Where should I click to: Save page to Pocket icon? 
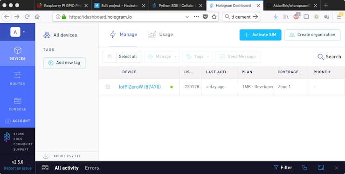coord(205,17)
